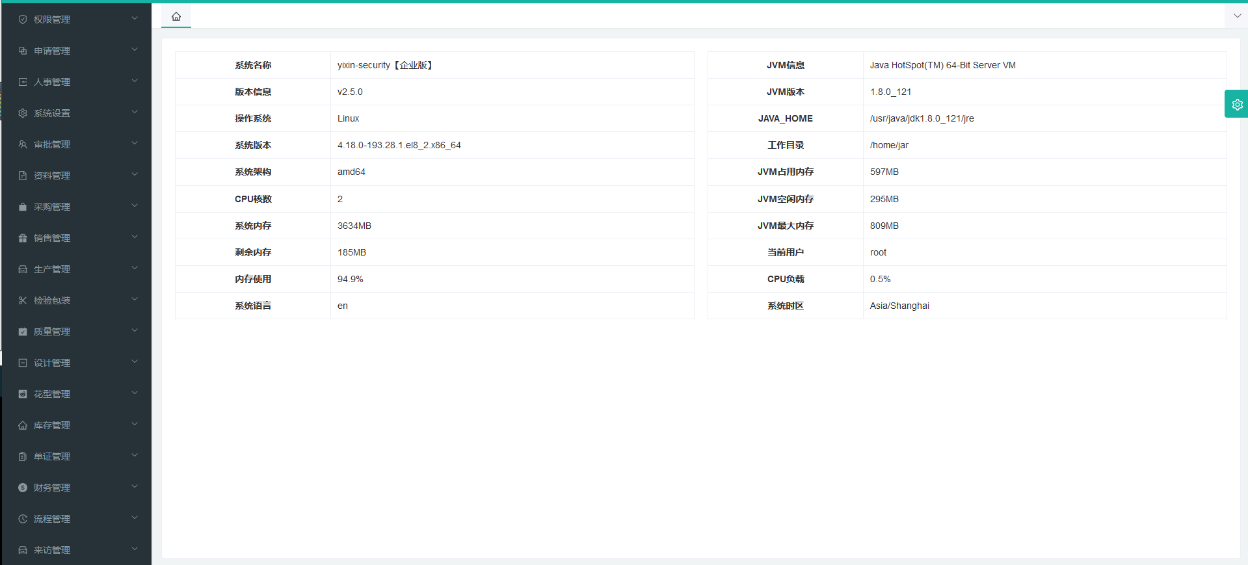The height and width of the screenshot is (565, 1248).
Task: Select remaining memory value 185MB
Action: point(352,252)
